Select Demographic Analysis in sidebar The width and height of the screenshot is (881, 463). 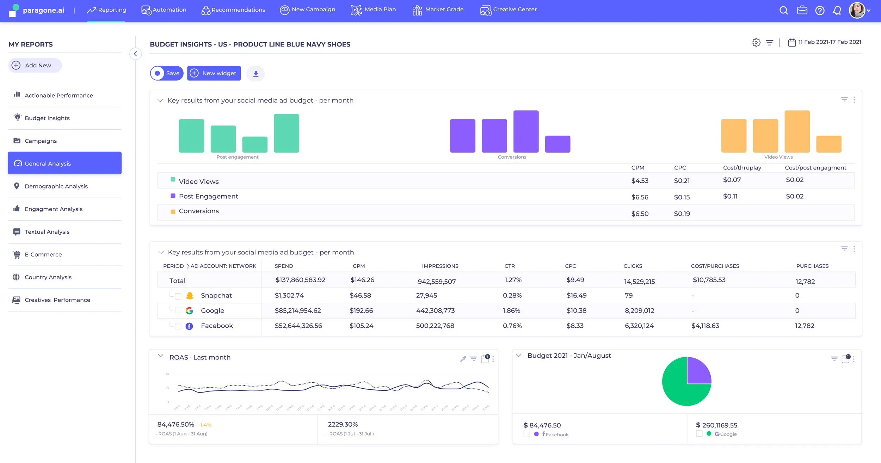[x=56, y=186]
